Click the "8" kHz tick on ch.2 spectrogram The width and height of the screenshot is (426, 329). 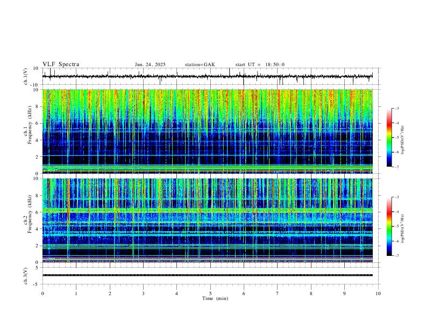pos(37,196)
